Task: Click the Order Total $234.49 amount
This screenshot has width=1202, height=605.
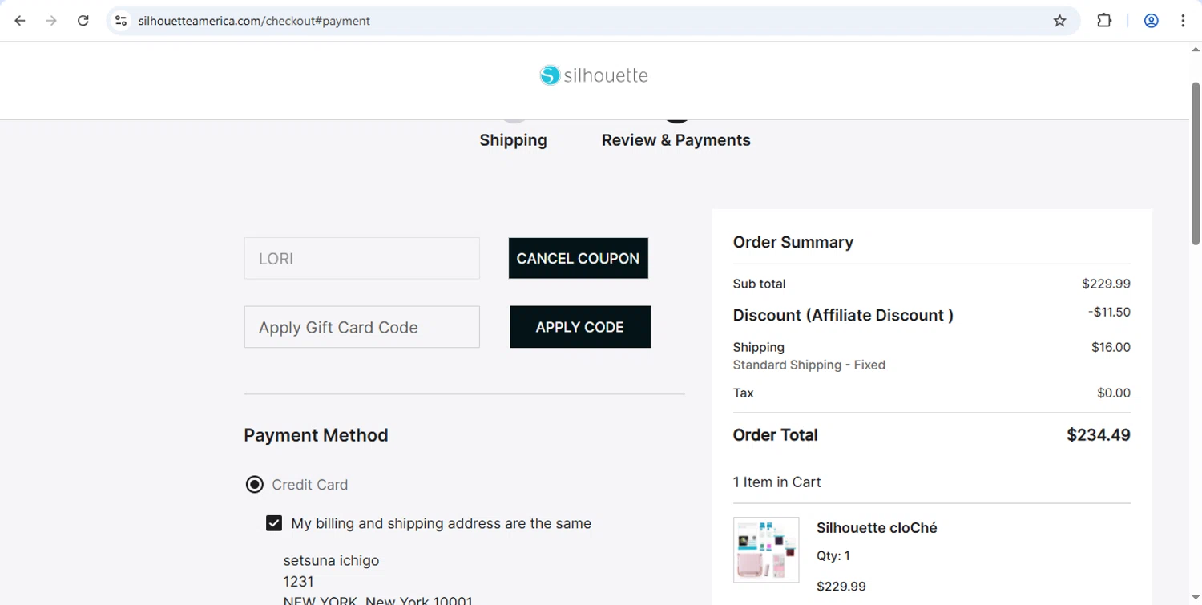Action: click(x=1098, y=435)
